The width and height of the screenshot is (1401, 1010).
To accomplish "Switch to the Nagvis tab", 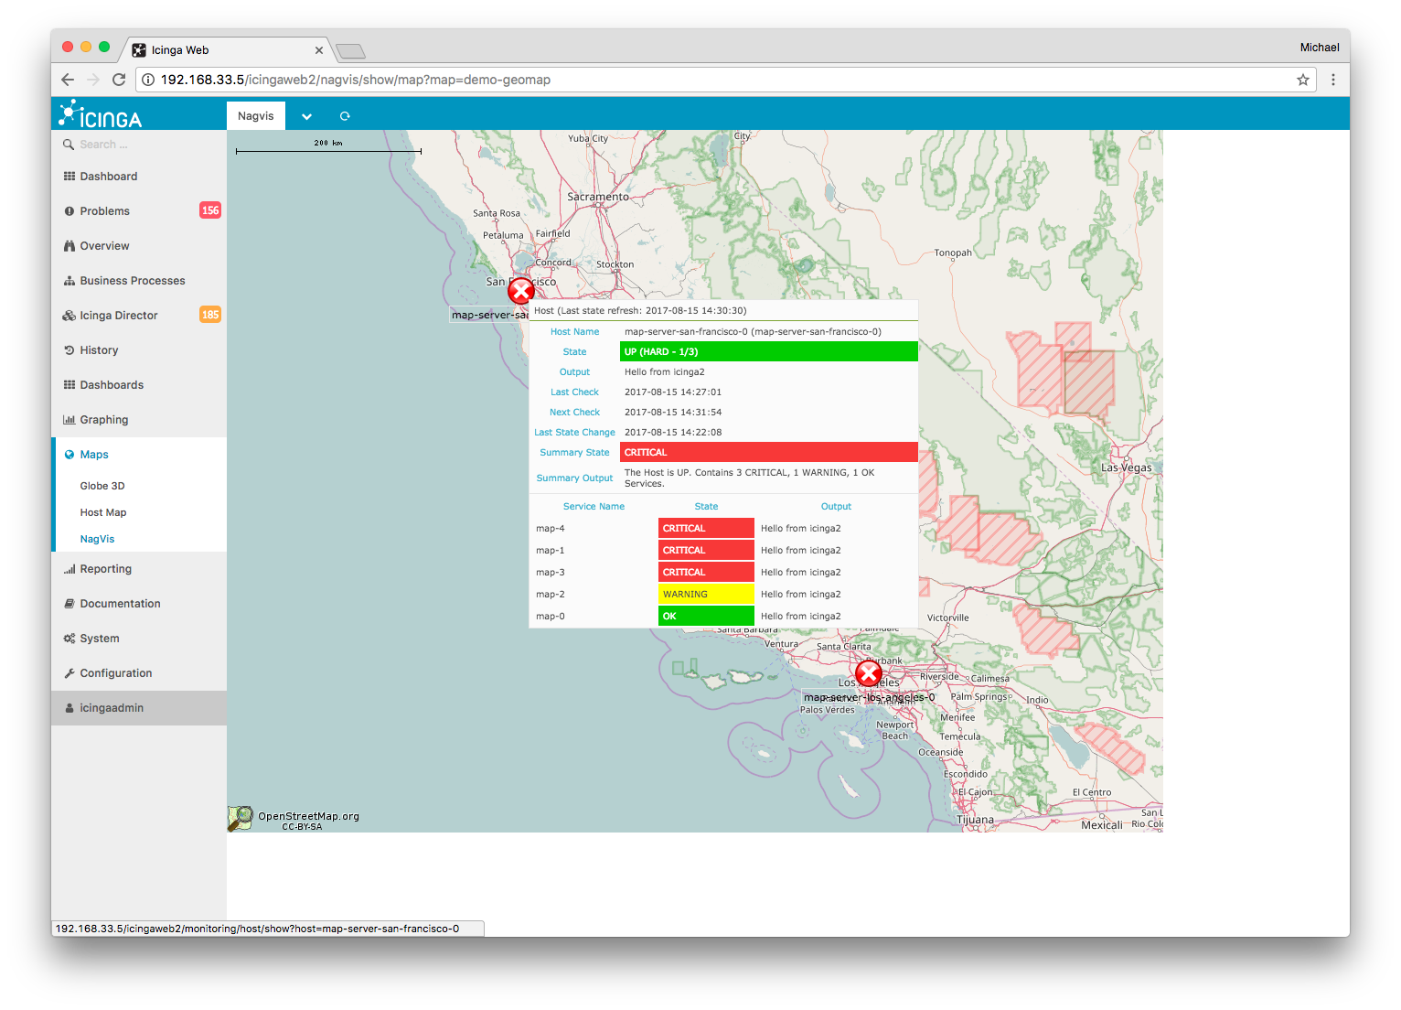I will tap(256, 116).
